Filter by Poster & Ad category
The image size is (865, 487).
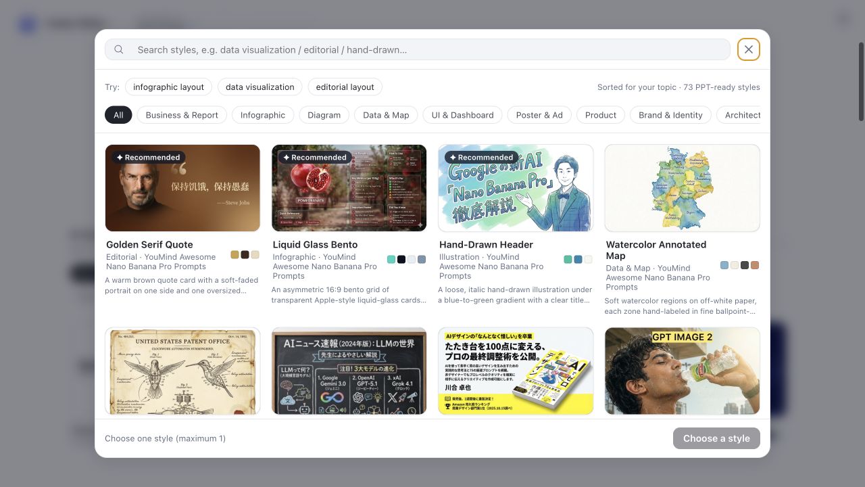tap(539, 115)
